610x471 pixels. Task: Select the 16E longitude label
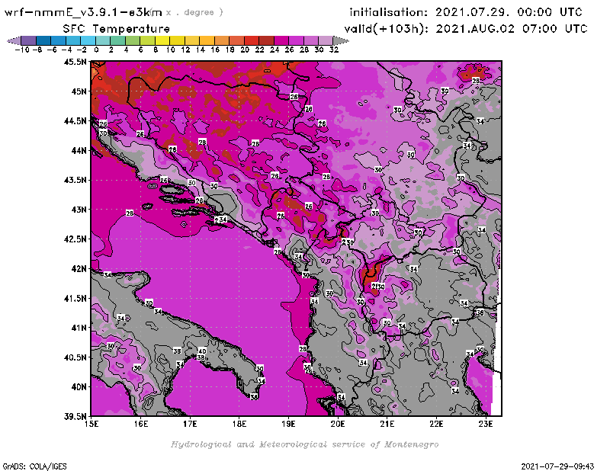pos(141,424)
